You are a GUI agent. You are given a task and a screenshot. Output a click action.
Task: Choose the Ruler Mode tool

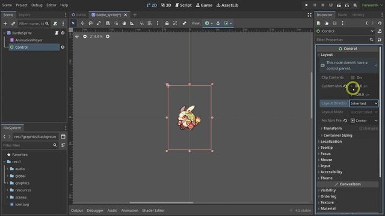point(132,23)
